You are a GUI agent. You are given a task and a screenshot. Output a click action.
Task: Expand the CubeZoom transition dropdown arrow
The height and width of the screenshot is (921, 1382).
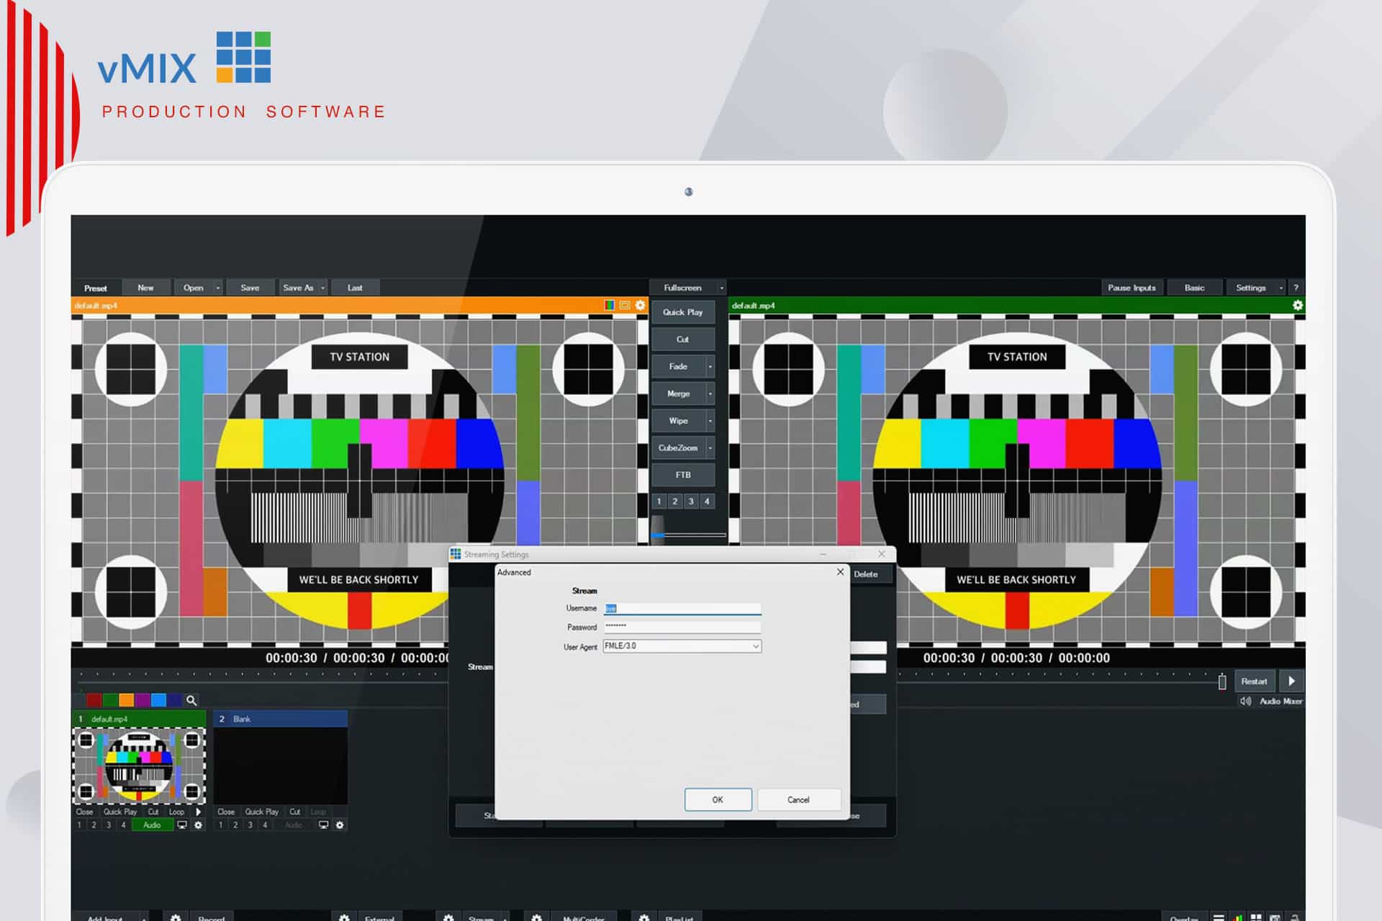point(710,448)
